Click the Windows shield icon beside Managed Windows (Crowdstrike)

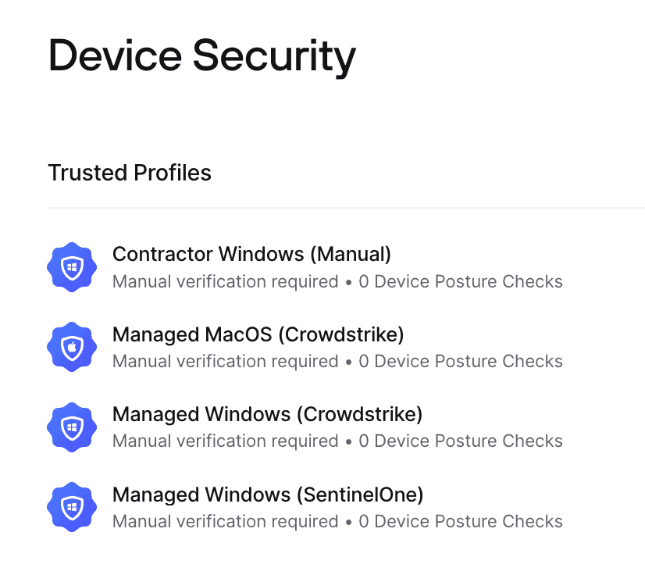click(x=72, y=427)
